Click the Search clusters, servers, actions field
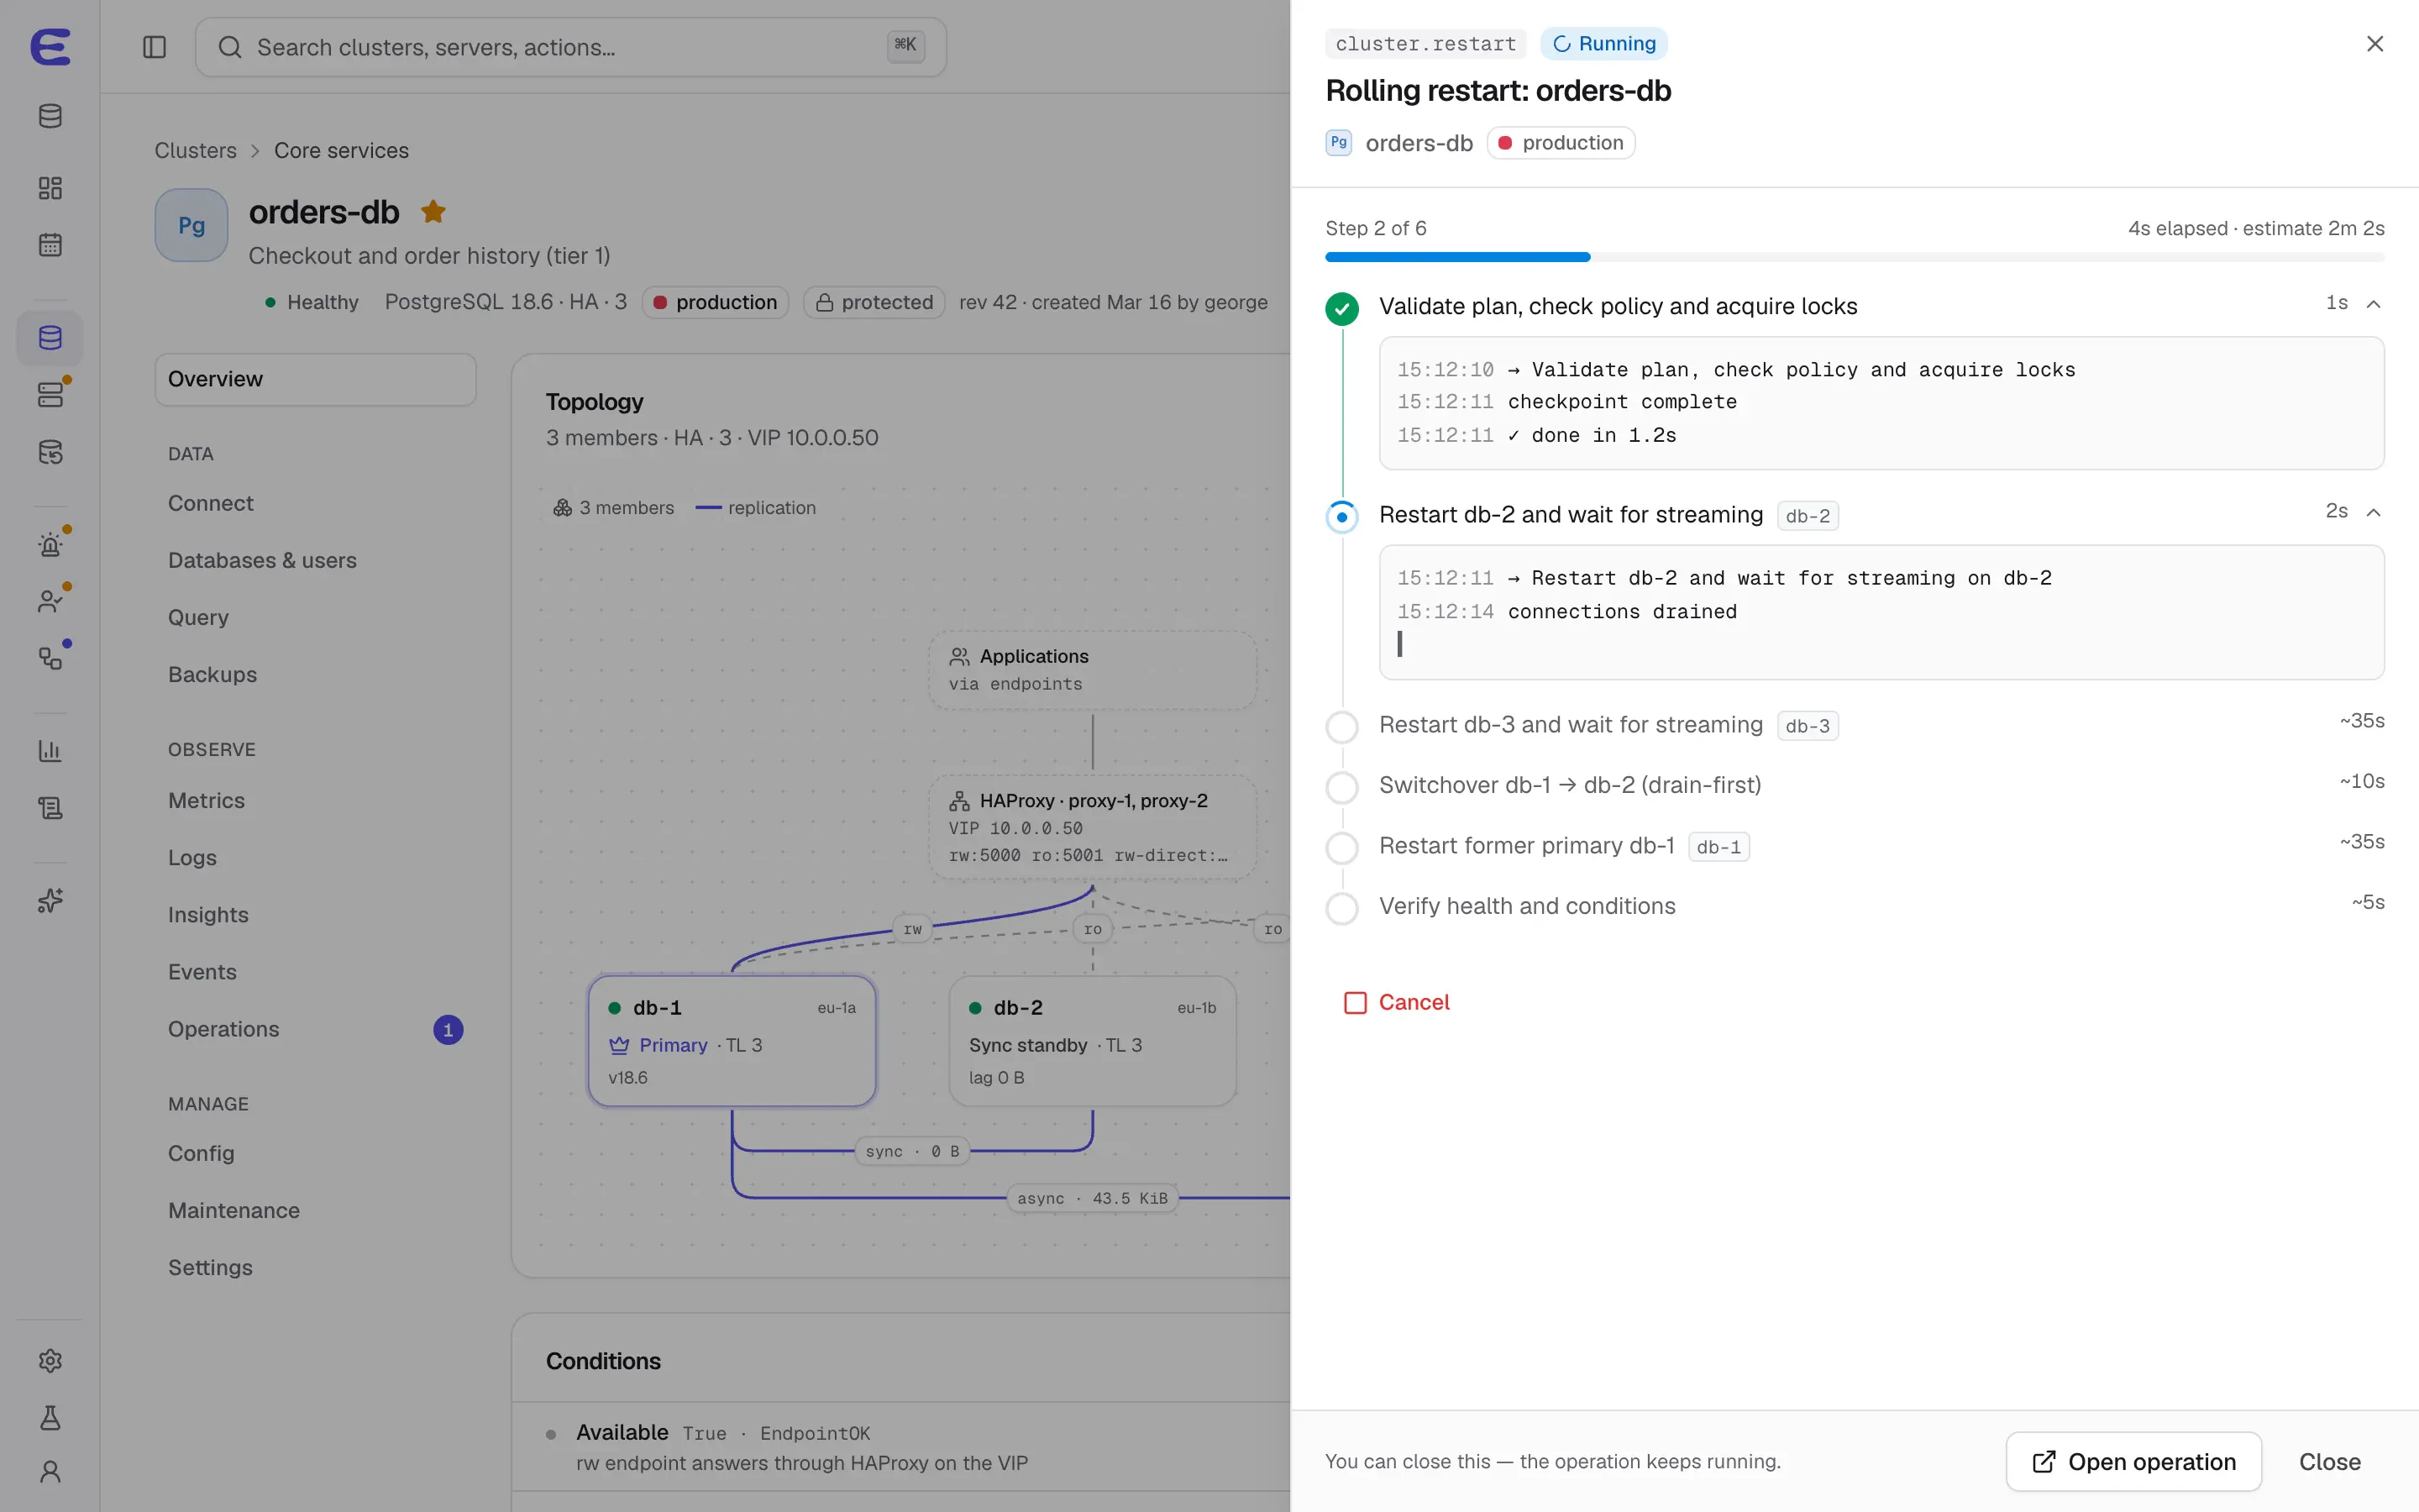Image resolution: width=2419 pixels, height=1512 pixels. [571, 47]
